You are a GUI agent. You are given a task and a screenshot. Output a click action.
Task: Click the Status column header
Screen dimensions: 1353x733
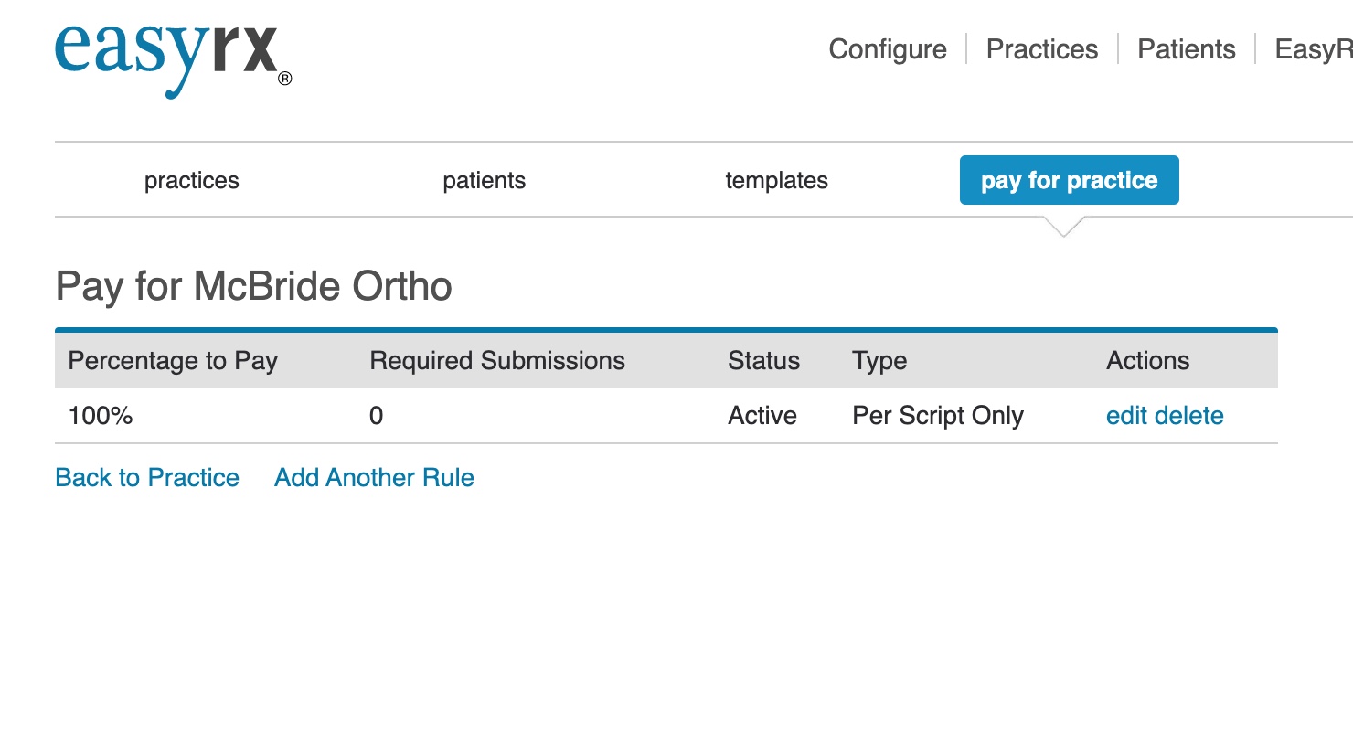pos(763,361)
